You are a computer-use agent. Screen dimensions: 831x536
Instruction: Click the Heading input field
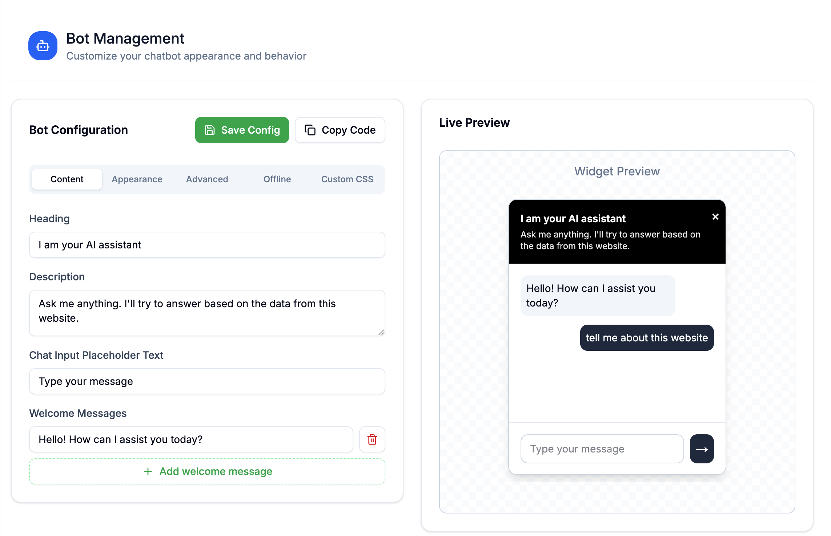coord(207,245)
